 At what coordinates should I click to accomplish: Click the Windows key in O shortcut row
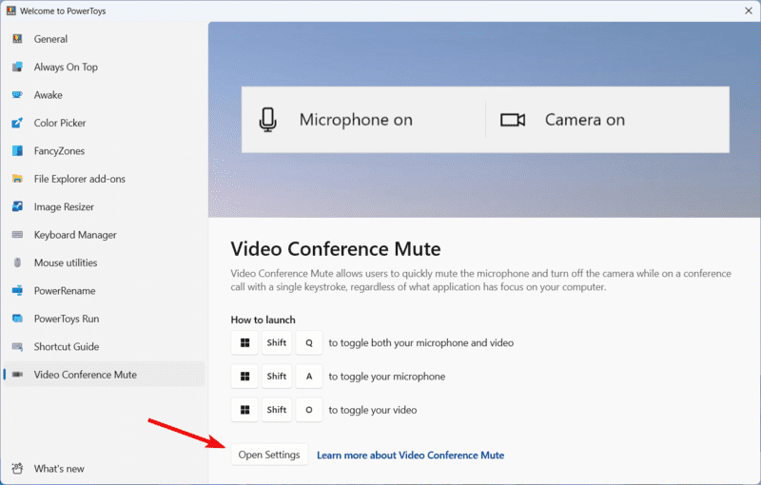click(244, 410)
